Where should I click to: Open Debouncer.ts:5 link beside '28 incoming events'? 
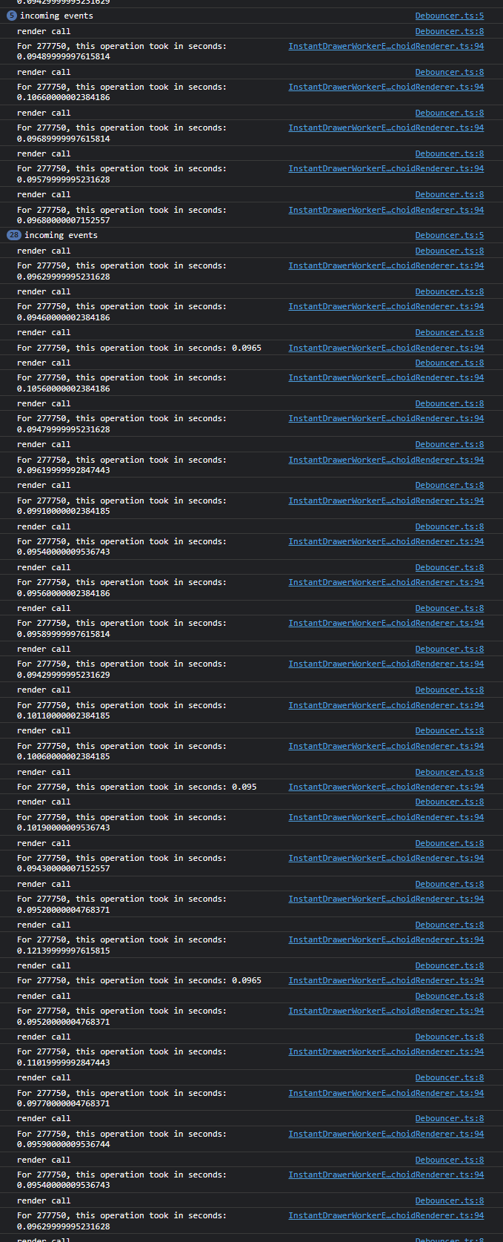(449, 235)
